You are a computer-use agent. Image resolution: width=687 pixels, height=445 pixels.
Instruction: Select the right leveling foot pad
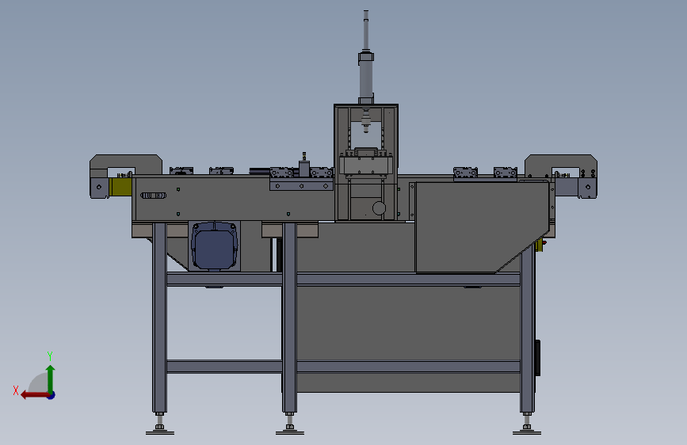[527, 432]
